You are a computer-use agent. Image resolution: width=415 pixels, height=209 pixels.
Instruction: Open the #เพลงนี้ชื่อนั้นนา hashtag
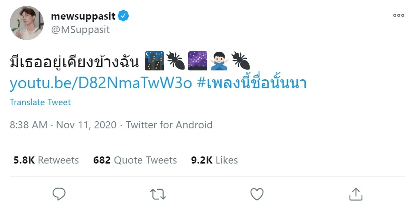(251, 83)
